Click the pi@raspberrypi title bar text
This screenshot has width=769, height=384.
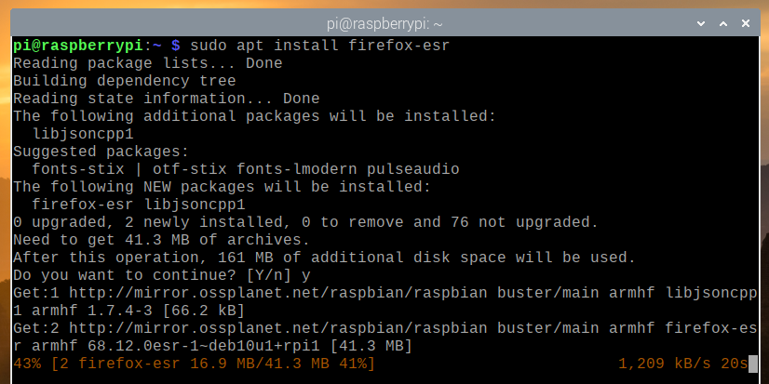click(x=384, y=20)
